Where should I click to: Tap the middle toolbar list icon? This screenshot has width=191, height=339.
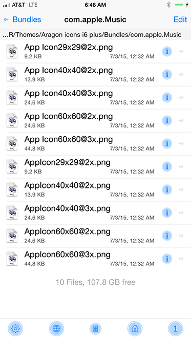click(96, 329)
